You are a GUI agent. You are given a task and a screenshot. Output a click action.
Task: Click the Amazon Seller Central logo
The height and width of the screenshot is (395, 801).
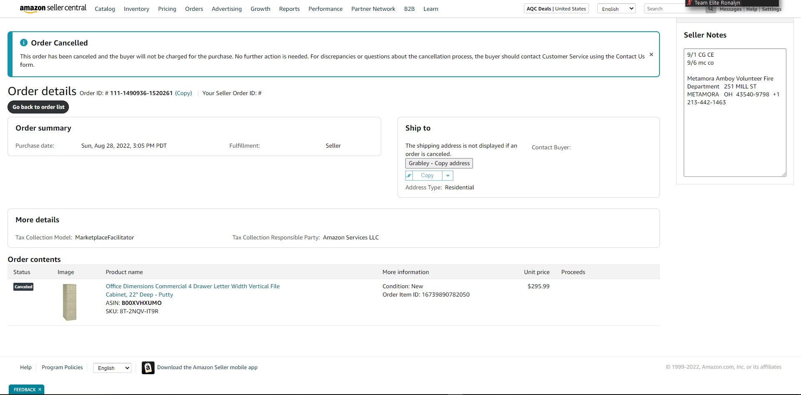(x=53, y=8)
